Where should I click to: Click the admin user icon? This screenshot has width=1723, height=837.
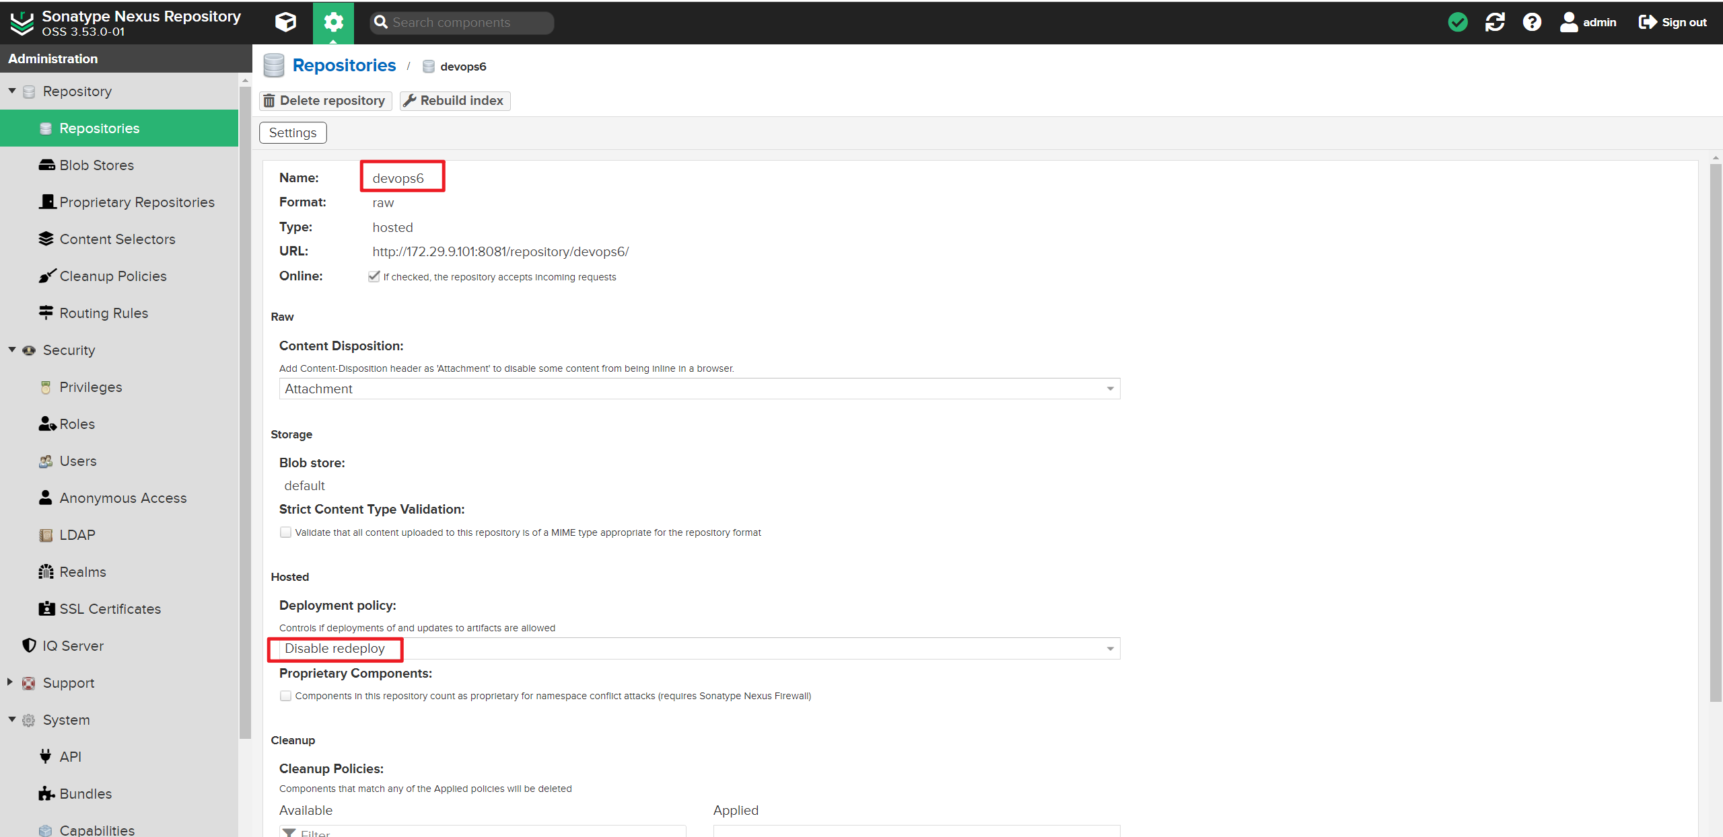point(1568,22)
